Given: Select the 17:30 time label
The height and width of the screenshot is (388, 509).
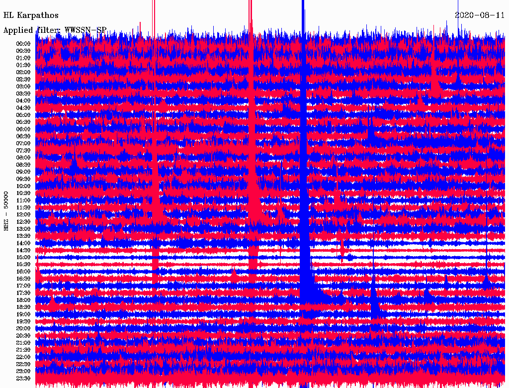Looking at the screenshot, I should (x=23, y=293).
